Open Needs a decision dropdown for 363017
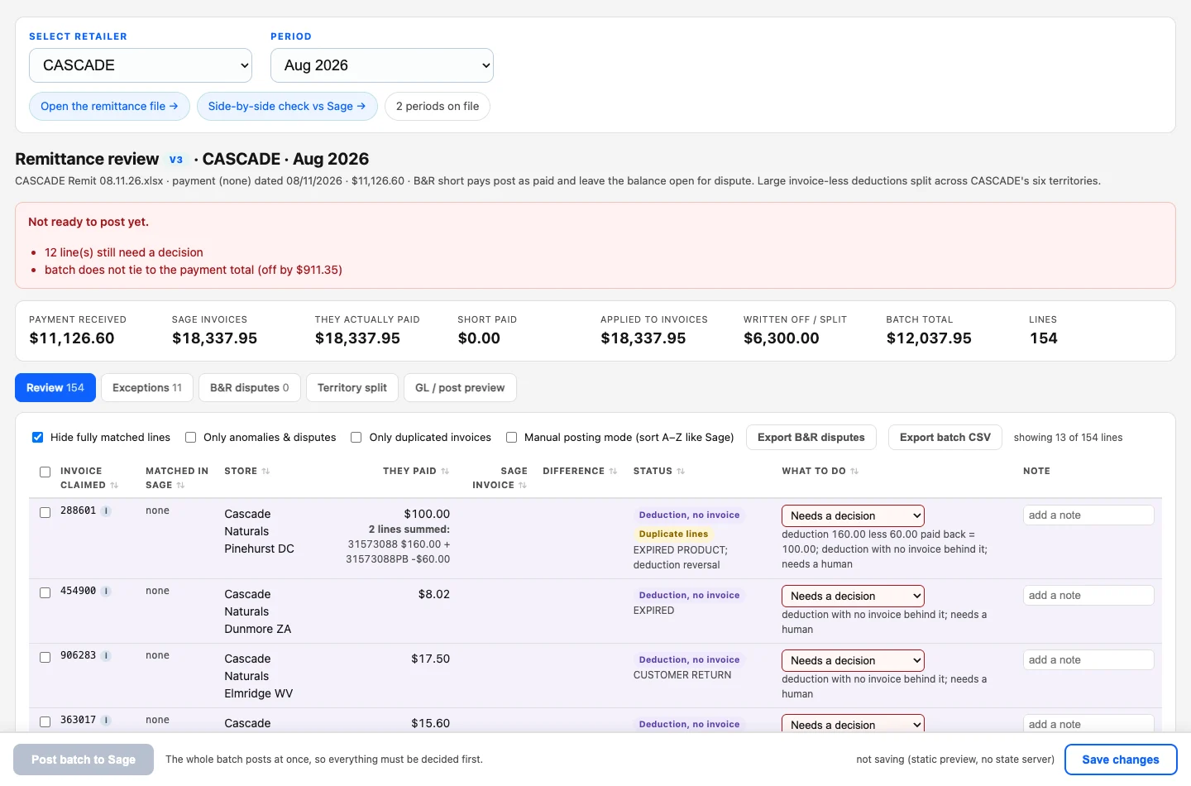The image size is (1191, 786). tap(853, 724)
